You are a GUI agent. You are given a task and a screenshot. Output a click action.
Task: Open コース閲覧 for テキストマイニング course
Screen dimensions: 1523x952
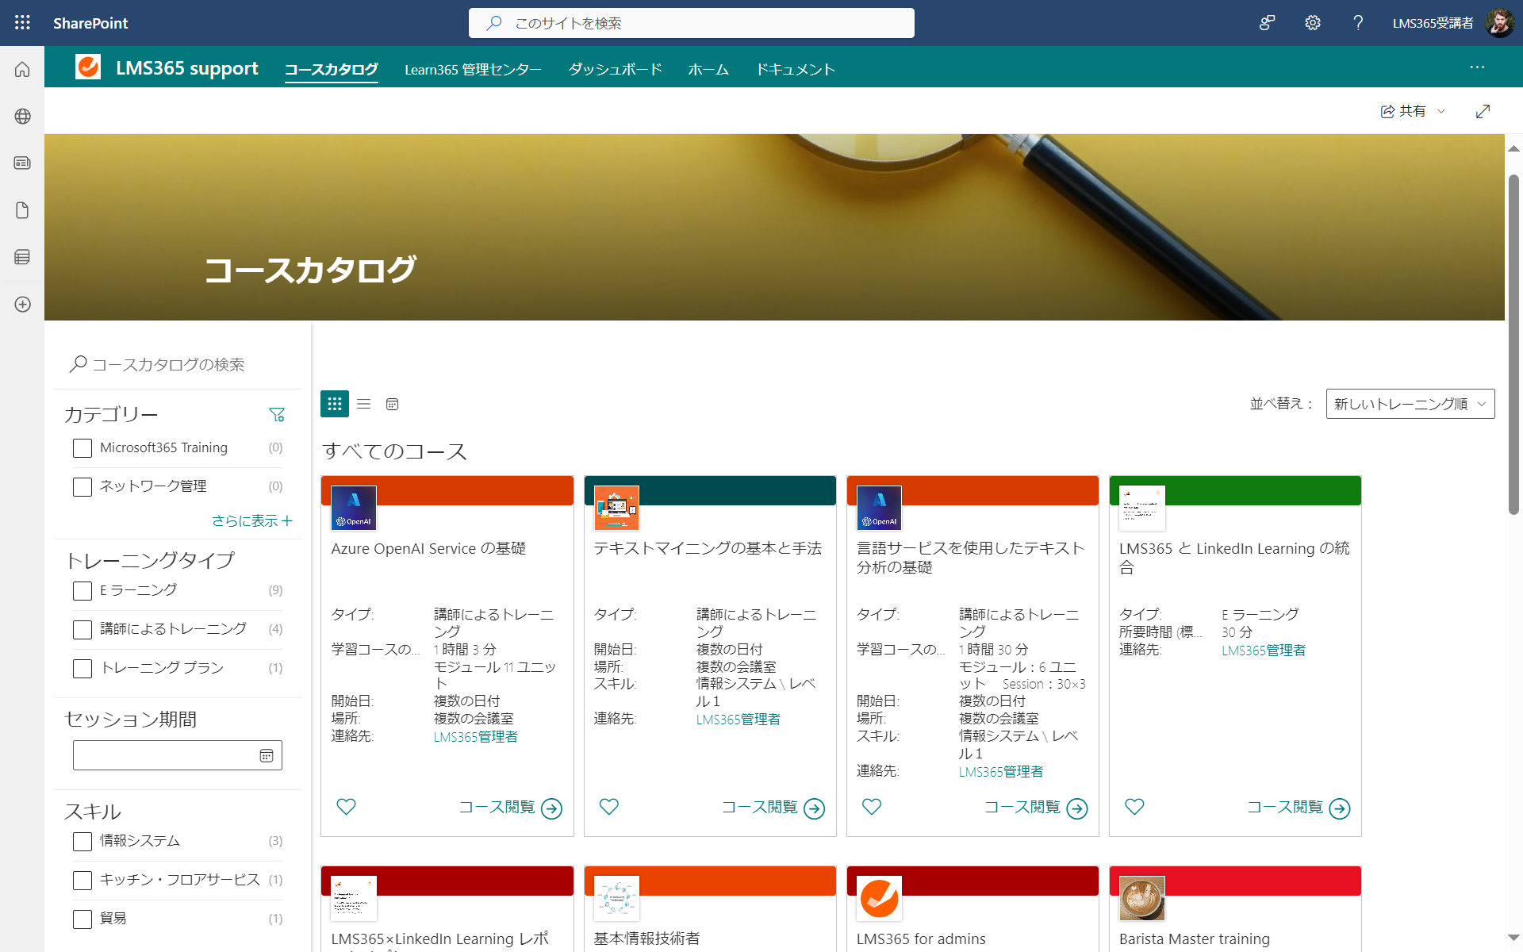pos(773,808)
